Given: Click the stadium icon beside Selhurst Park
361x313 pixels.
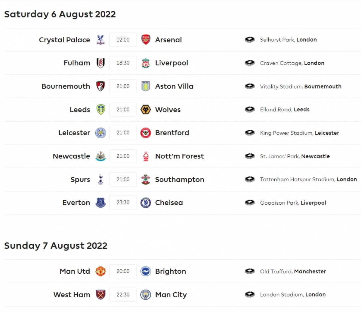Looking at the screenshot, I should click(250, 40).
